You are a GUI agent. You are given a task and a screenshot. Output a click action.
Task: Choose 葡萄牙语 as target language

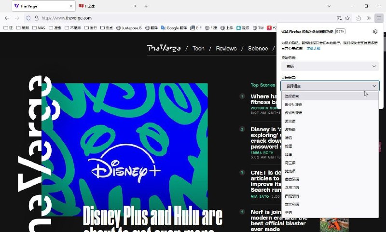point(330,179)
